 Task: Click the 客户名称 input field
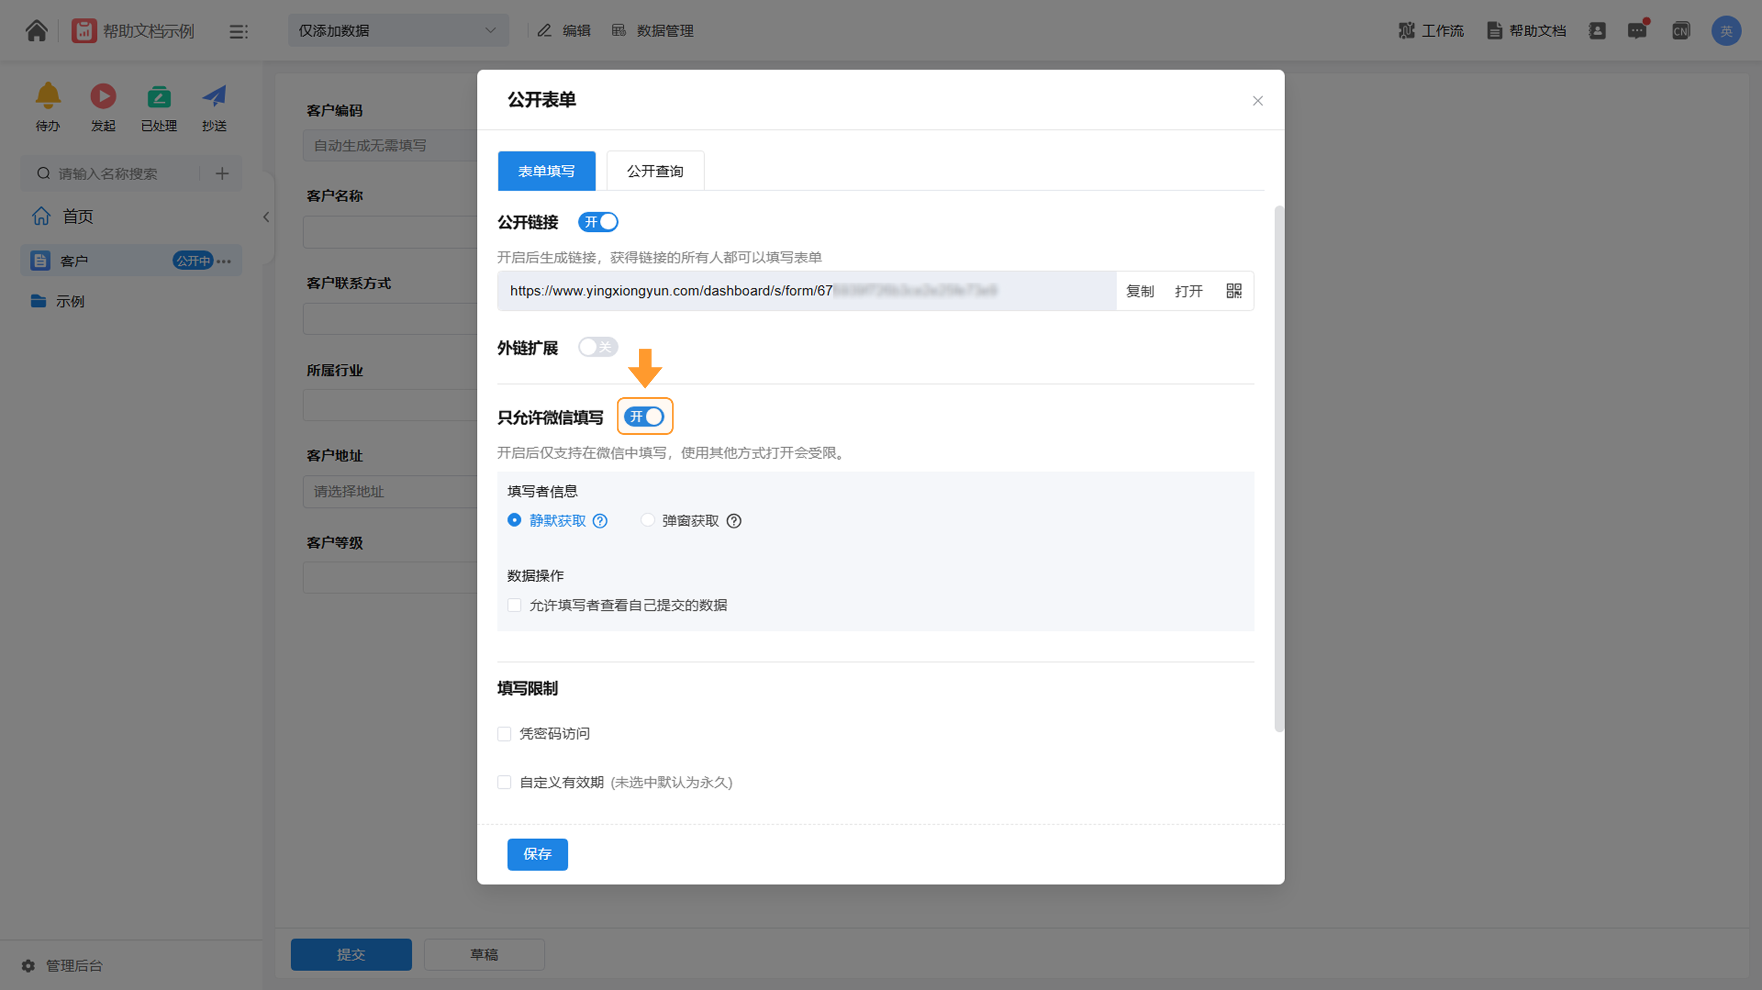pos(390,232)
